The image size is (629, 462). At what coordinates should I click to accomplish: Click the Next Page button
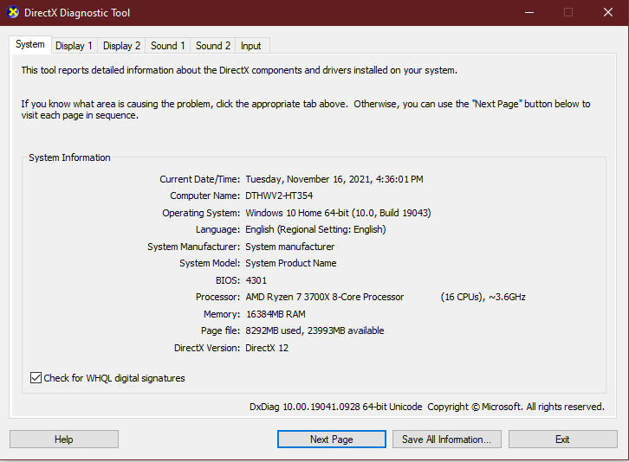point(331,440)
